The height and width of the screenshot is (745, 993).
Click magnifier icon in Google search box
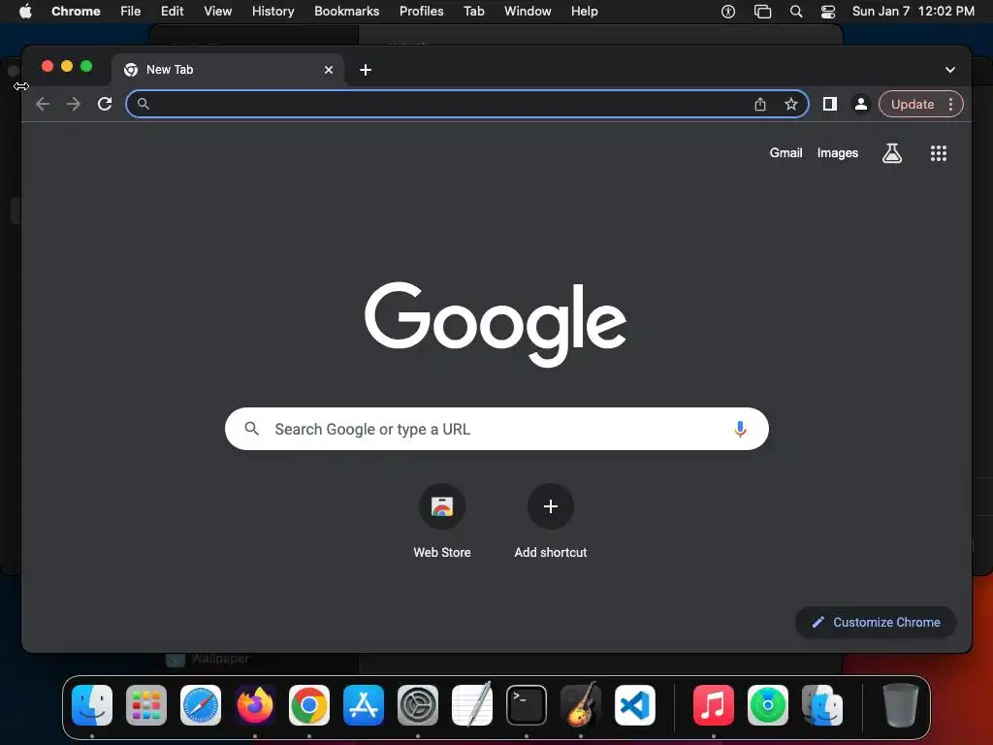tap(251, 429)
